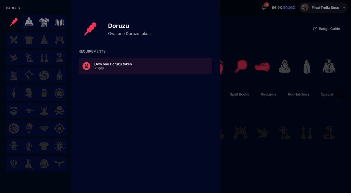Select the book emblem seal badge

[x=59, y=146]
